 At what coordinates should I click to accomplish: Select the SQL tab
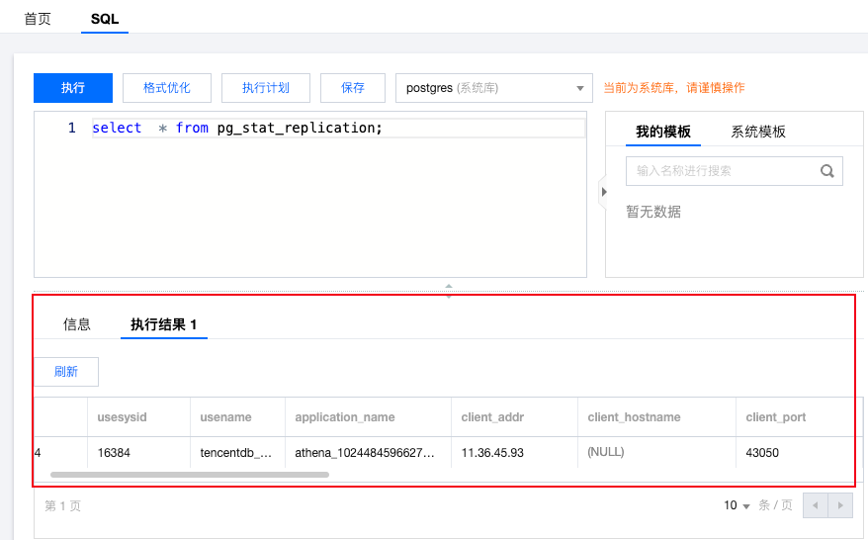pyautogui.click(x=105, y=18)
